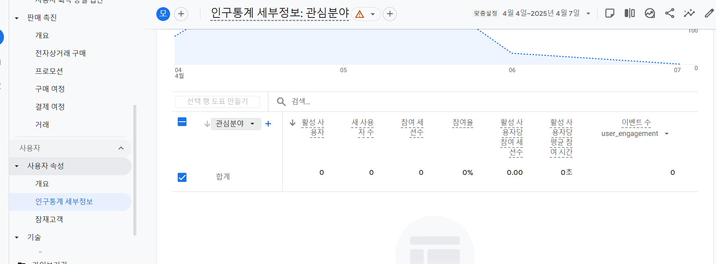The height and width of the screenshot is (264, 716).
Task: Open the 잠재고객 report
Action: tap(49, 219)
